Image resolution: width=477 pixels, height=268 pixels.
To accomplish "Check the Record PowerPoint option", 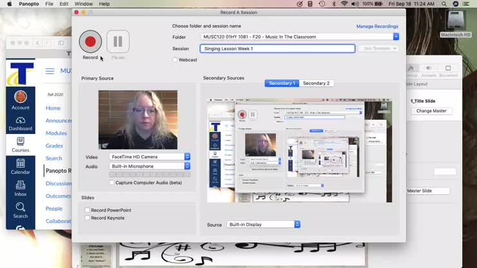I will [x=88, y=210].
